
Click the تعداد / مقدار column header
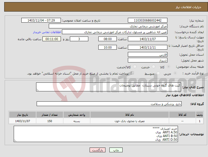point(50,115)
